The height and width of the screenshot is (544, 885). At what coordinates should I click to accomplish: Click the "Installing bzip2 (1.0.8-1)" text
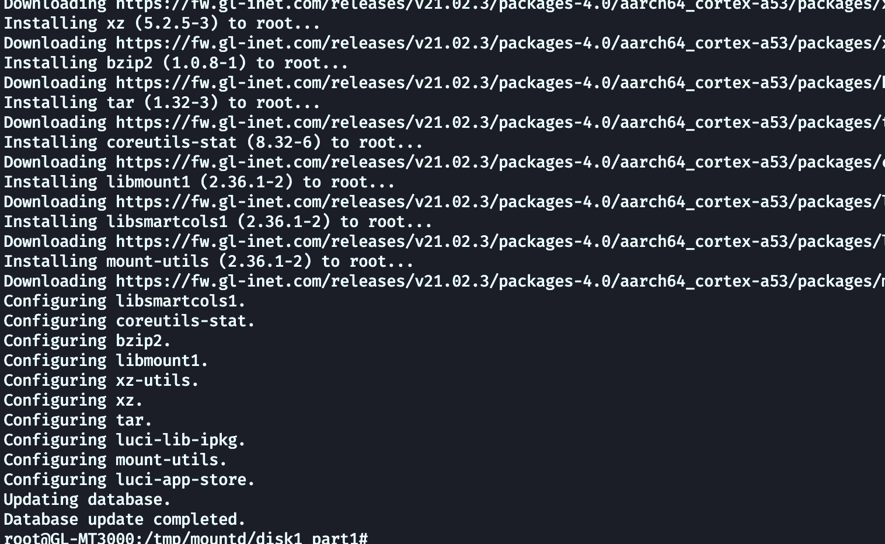(176, 63)
